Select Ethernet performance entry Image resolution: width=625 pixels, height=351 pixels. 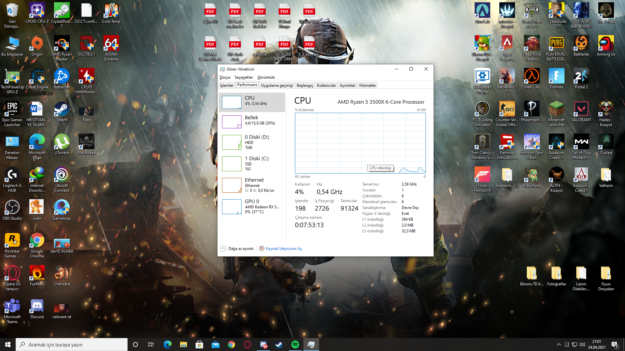pos(252,185)
